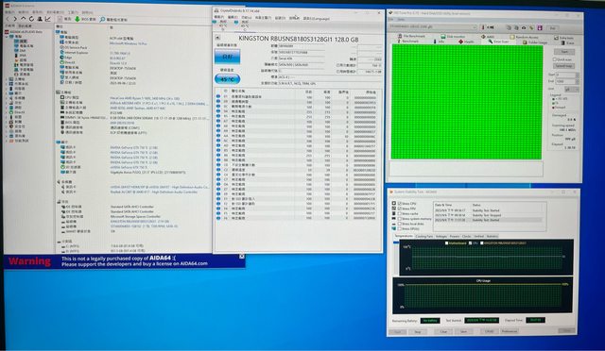Toggle the Stress CPU checkbox
The height and width of the screenshot is (351, 605).
pyautogui.click(x=400, y=204)
